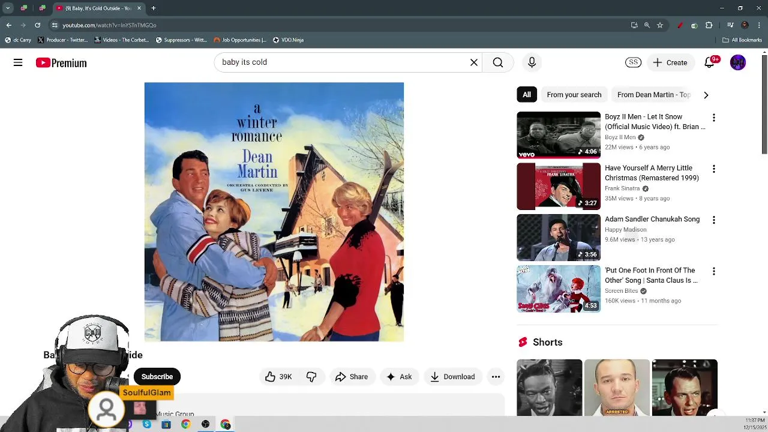Open more actions ellipsis under video
This screenshot has width=768, height=432.
[x=496, y=377]
